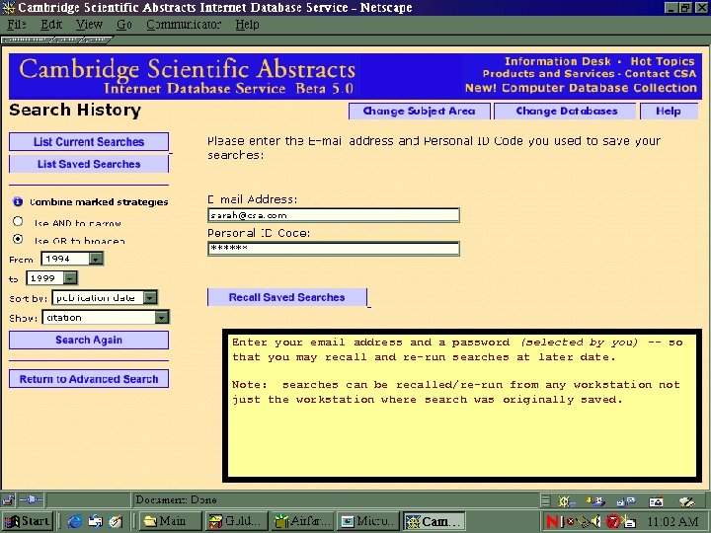The width and height of the screenshot is (711, 533).
Task: Open Address Book icon in component bar
Action: tap(656, 500)
